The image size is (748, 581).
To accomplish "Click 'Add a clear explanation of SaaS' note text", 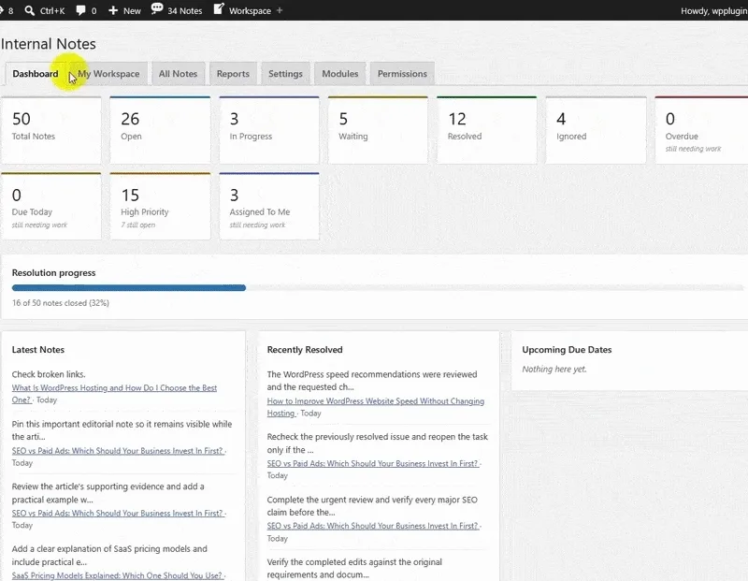I will click(109, 555).
